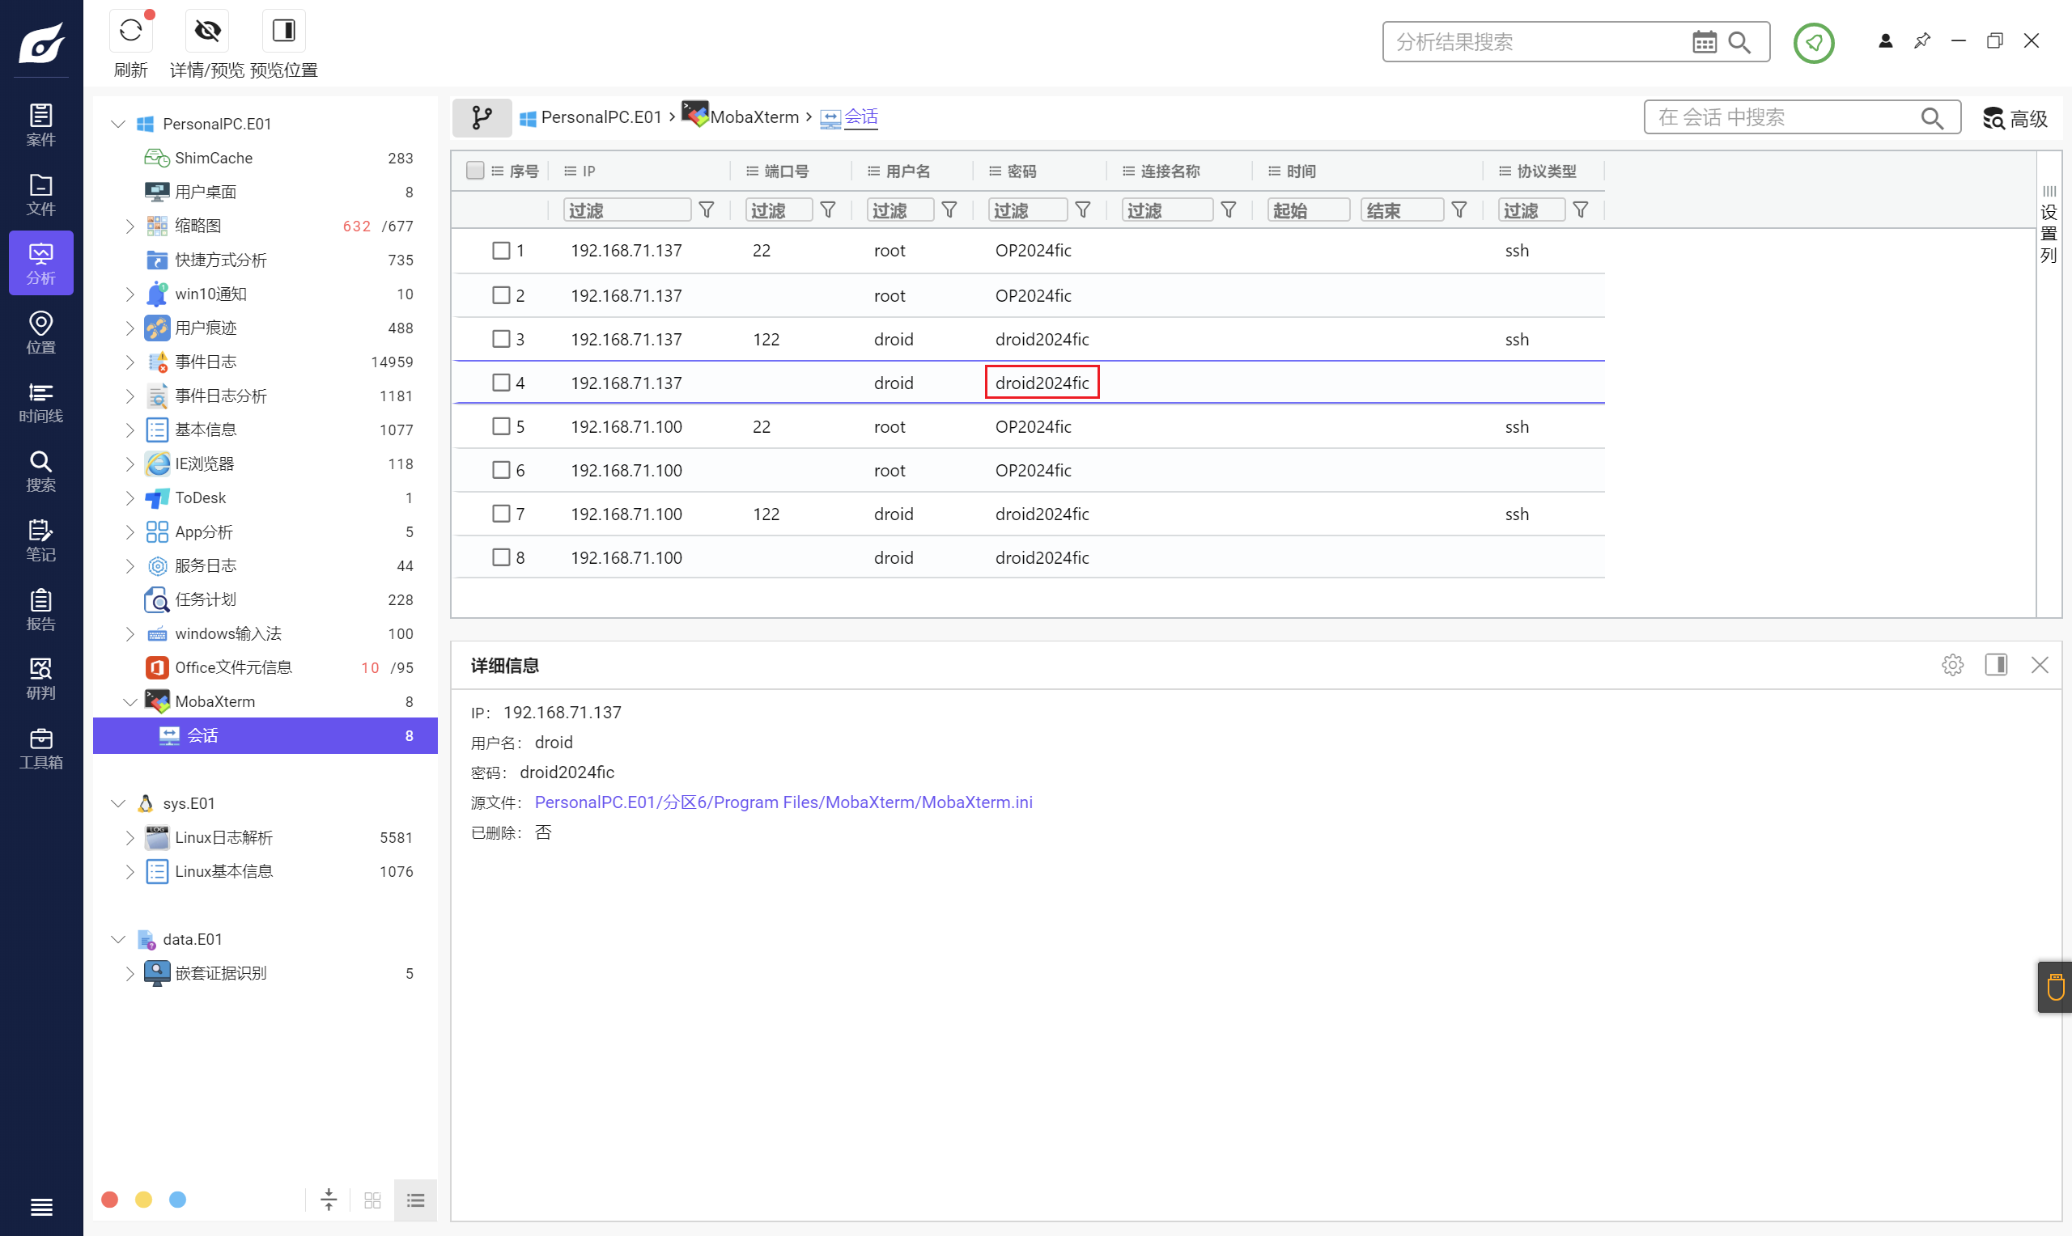Check the checkbox for row 8
Viewport: 2072px width, 1236px height.
pos(501,557)
